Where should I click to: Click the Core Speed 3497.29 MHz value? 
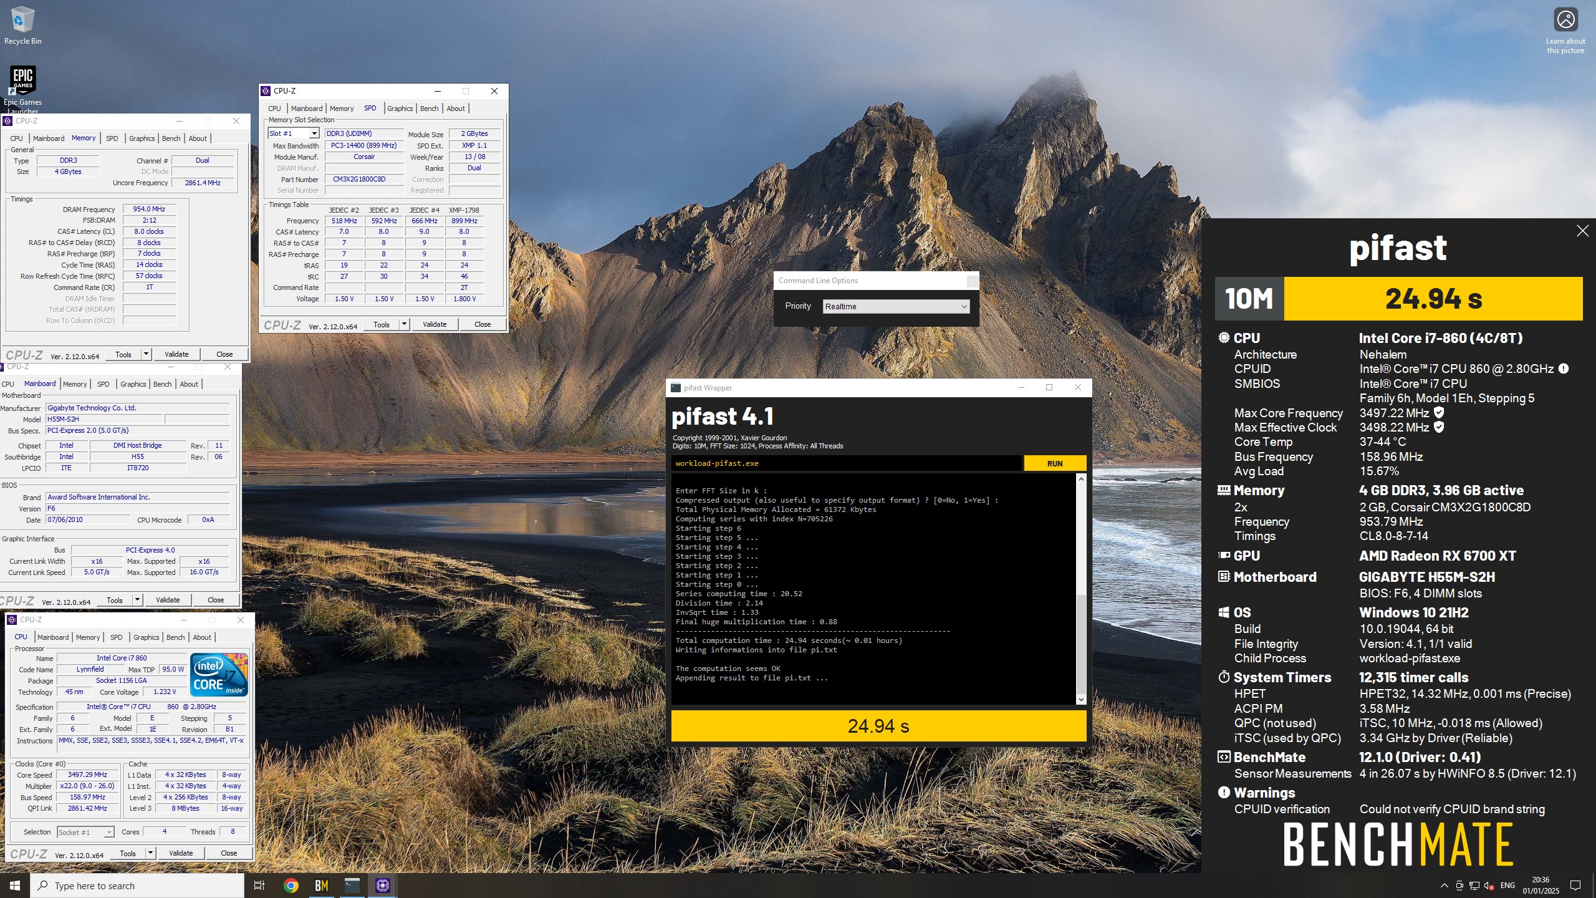87,775
